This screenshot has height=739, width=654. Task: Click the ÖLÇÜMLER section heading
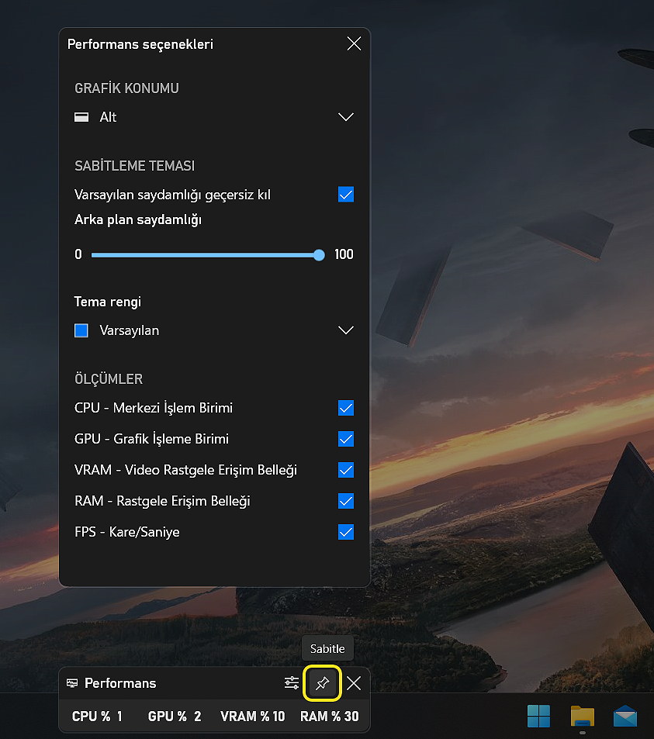[109, 379]
